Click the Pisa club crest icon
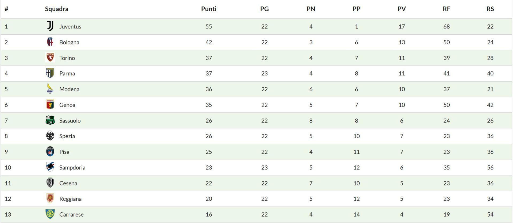This screenshot has width=513, height=223. 50,152
